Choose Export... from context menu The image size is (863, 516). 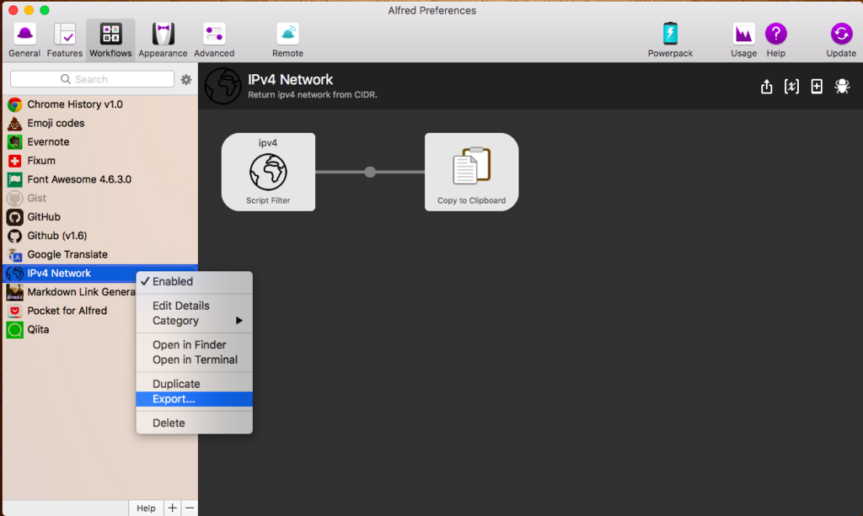click(x=195, y=399)
